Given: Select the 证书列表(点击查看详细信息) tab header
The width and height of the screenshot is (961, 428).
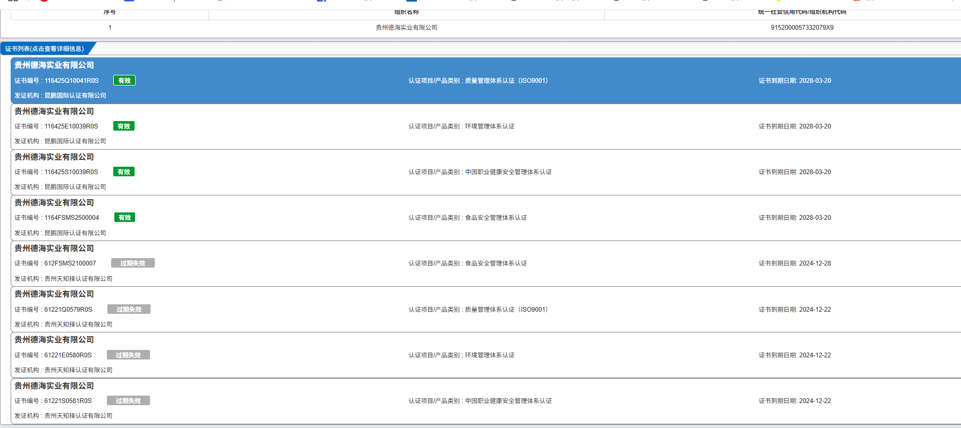Looking at the screenshot, I should pos(45,49).
